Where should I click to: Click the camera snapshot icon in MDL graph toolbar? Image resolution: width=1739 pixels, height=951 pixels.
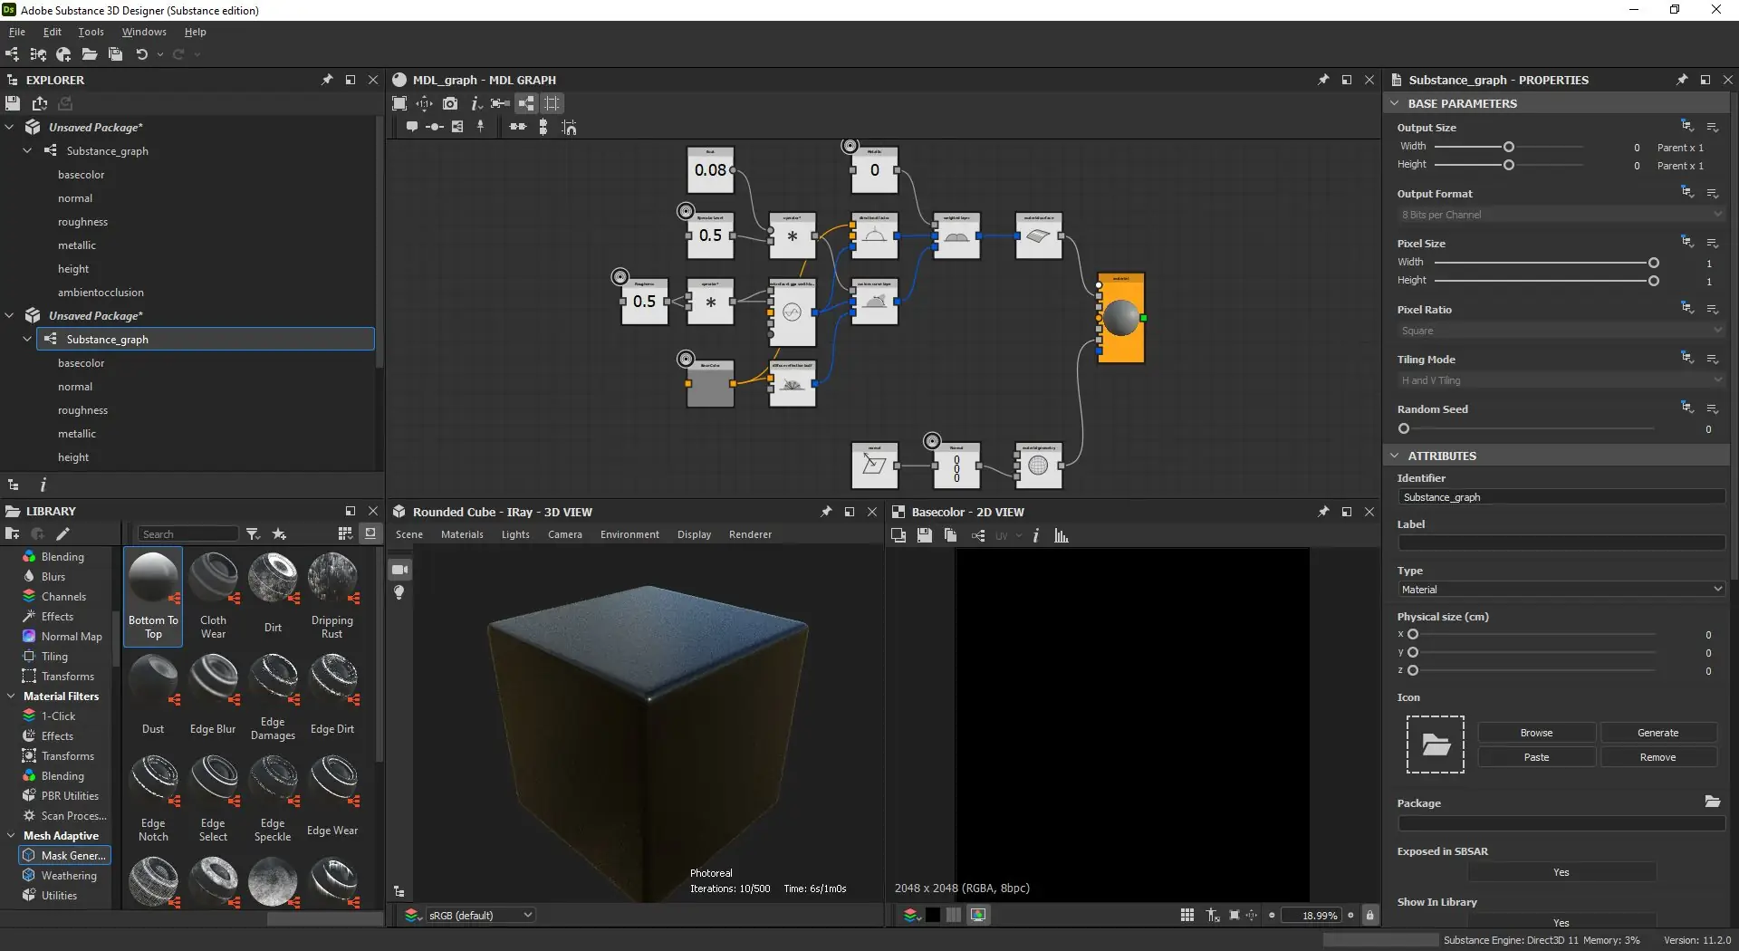tap(450, 103)
